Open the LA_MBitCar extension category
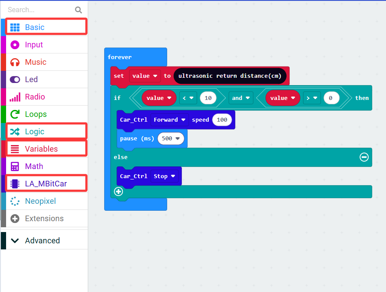Screen dimensions: 386x292 tap(46, 183)
